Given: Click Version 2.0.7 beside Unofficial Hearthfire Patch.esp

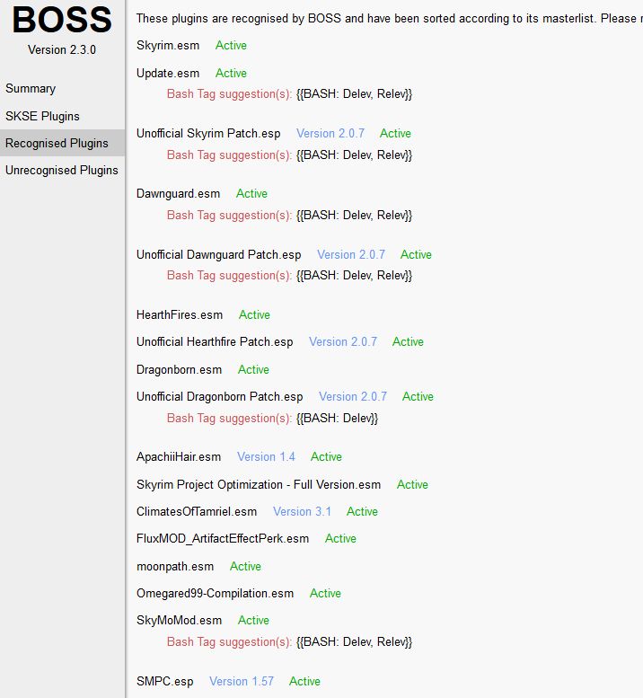Looking at the screenshot, I should point(343,342).
